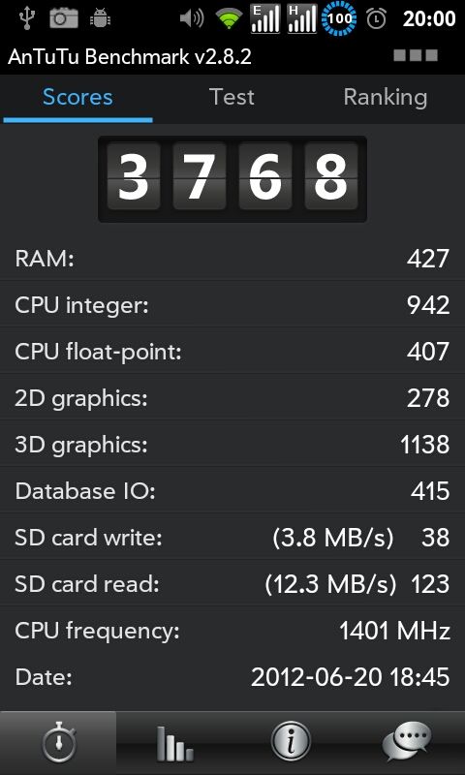Screen dimensions: 465x775
Task: Tap the Android debug status icon
Action: point(100,18)
